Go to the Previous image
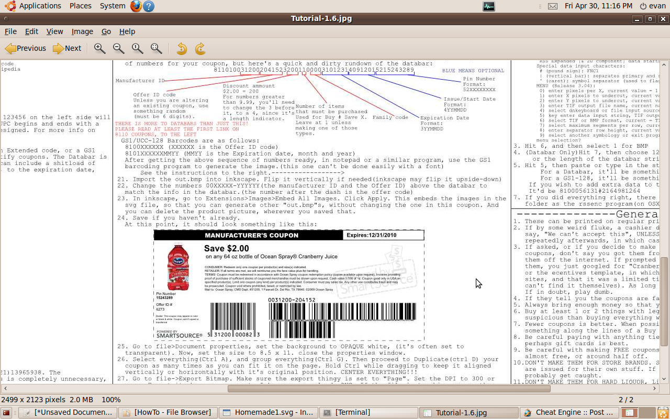This screenshot has width=670, height=419. coord(25,48)
